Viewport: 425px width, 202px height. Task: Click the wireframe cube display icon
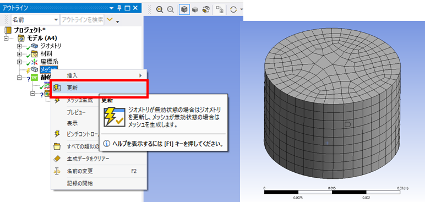(206, 9)
